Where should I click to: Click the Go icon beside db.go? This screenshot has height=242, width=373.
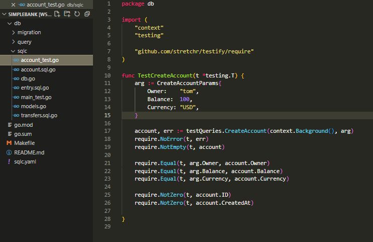click(x=16, y=78)
